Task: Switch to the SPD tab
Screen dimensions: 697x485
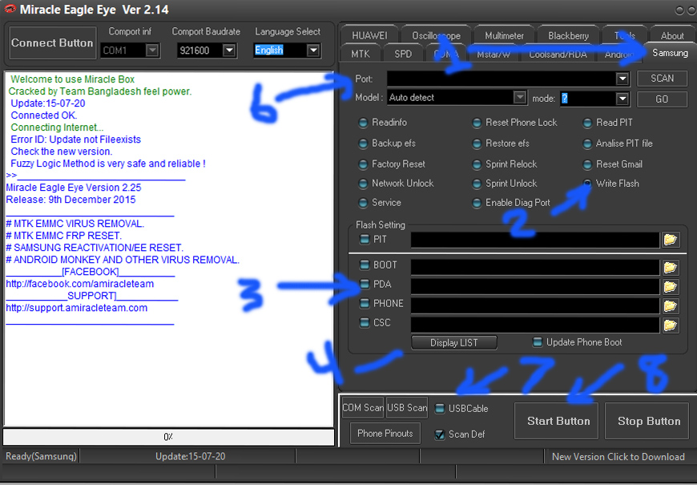Action: click(403, 54)
